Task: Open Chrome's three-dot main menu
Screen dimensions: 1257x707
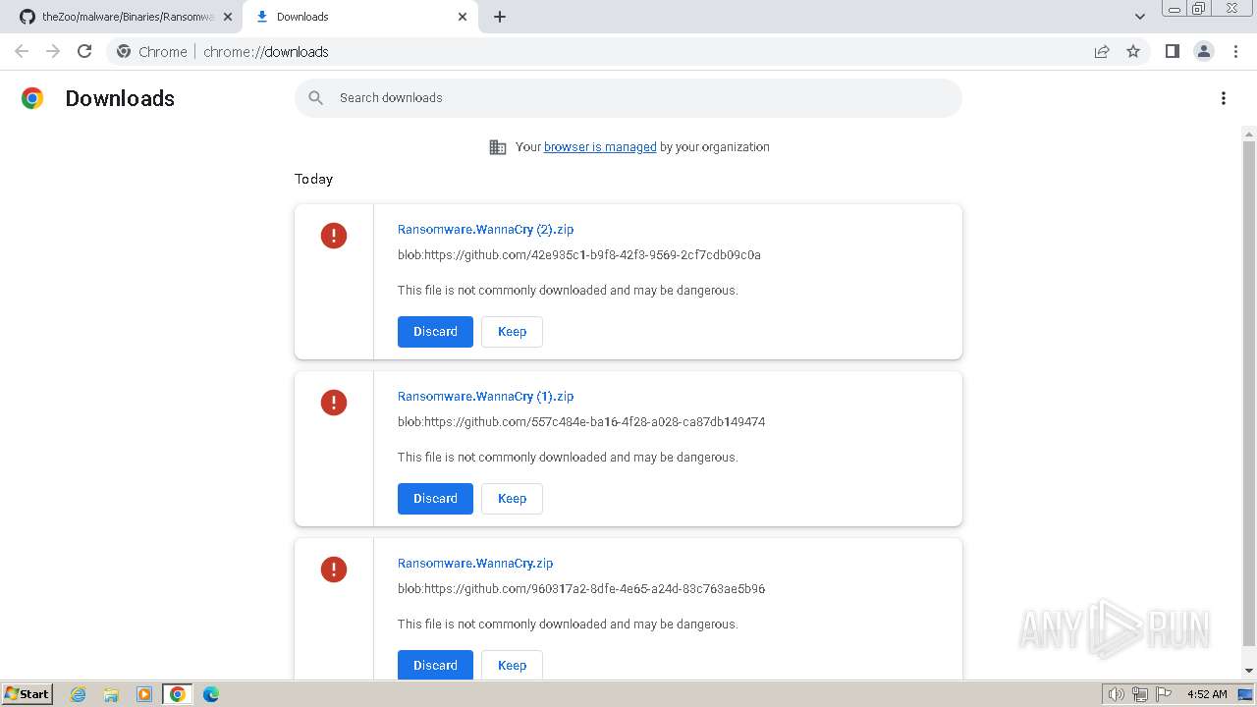Action: (1235, 51)
